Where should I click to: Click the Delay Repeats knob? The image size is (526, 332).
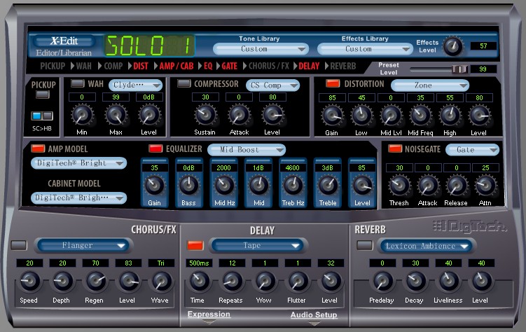pos(232,281)
